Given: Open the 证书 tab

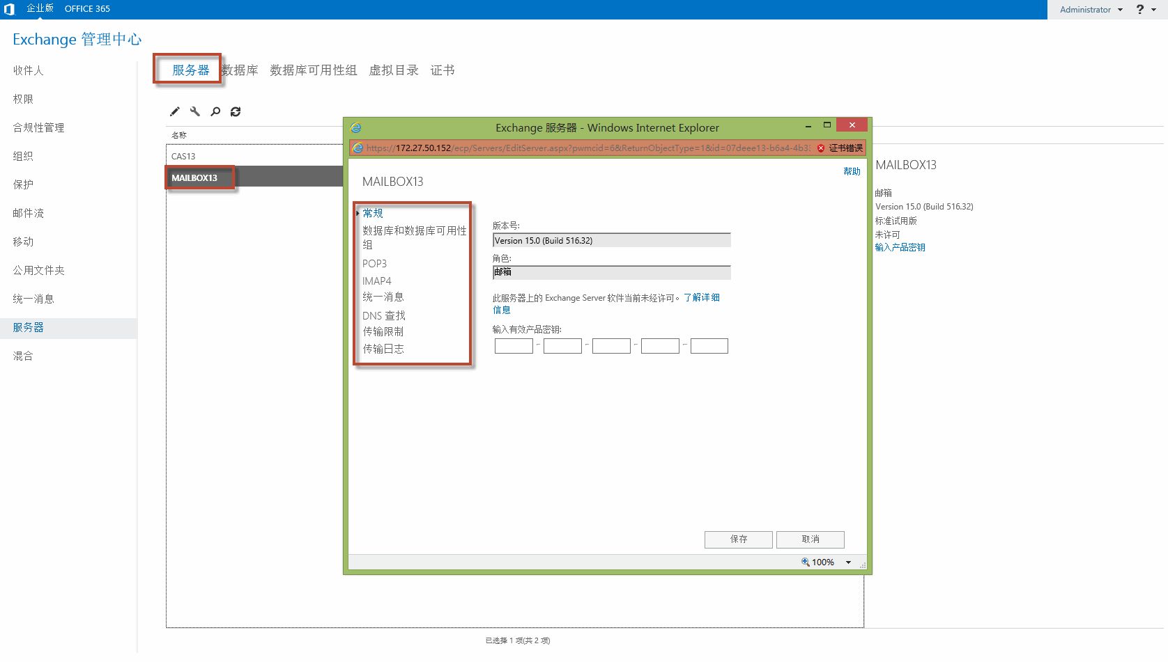Looking at the screenshot, I should click(443, 70).
